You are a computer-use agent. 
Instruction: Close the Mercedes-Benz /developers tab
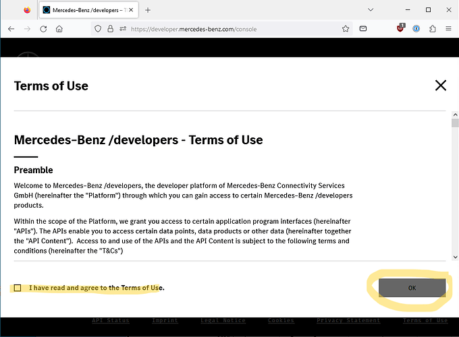tap(131, 10)
